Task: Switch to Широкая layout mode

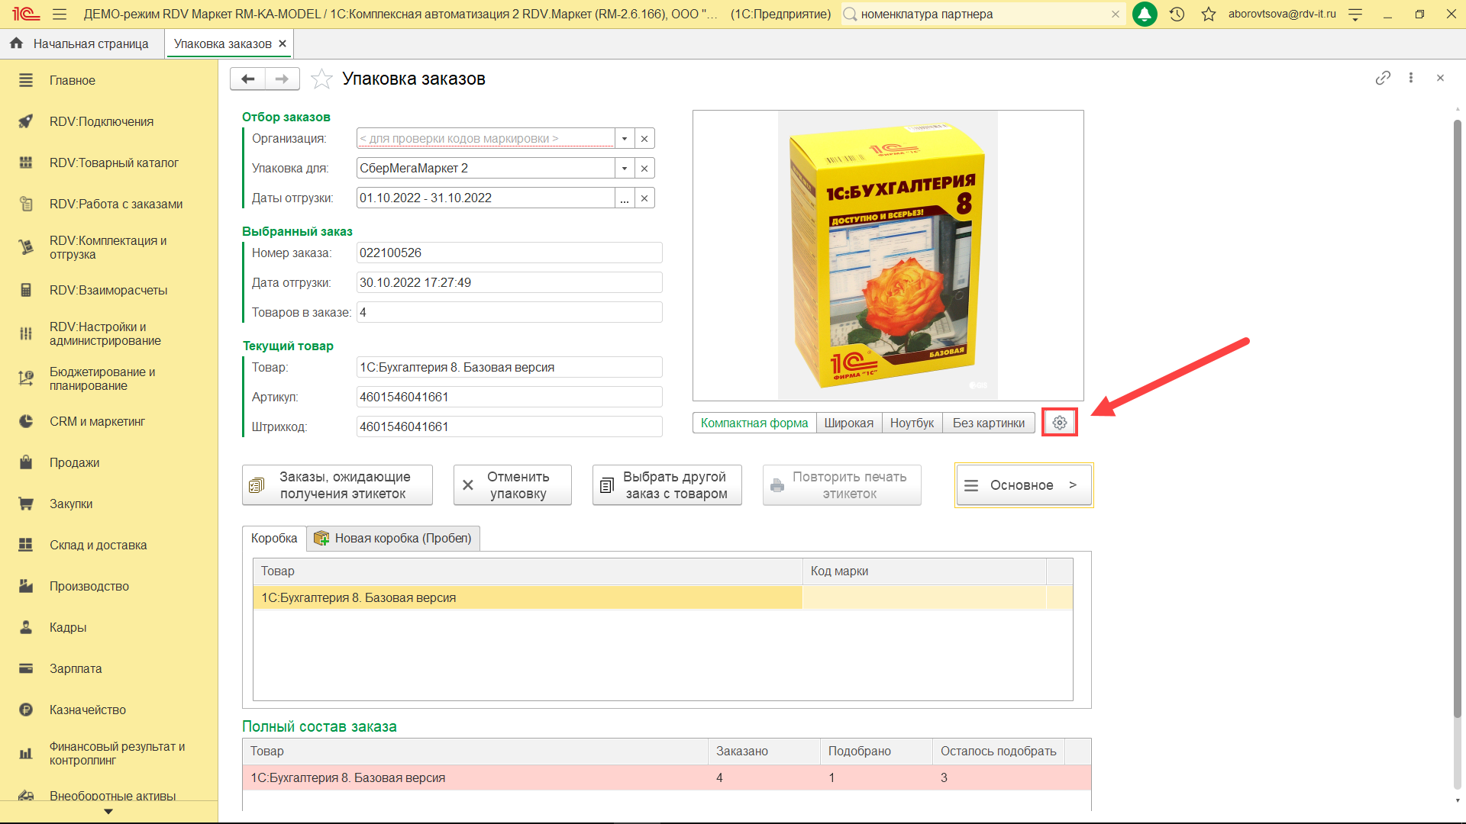Action: pyautogui.click(x=848, y=423)
